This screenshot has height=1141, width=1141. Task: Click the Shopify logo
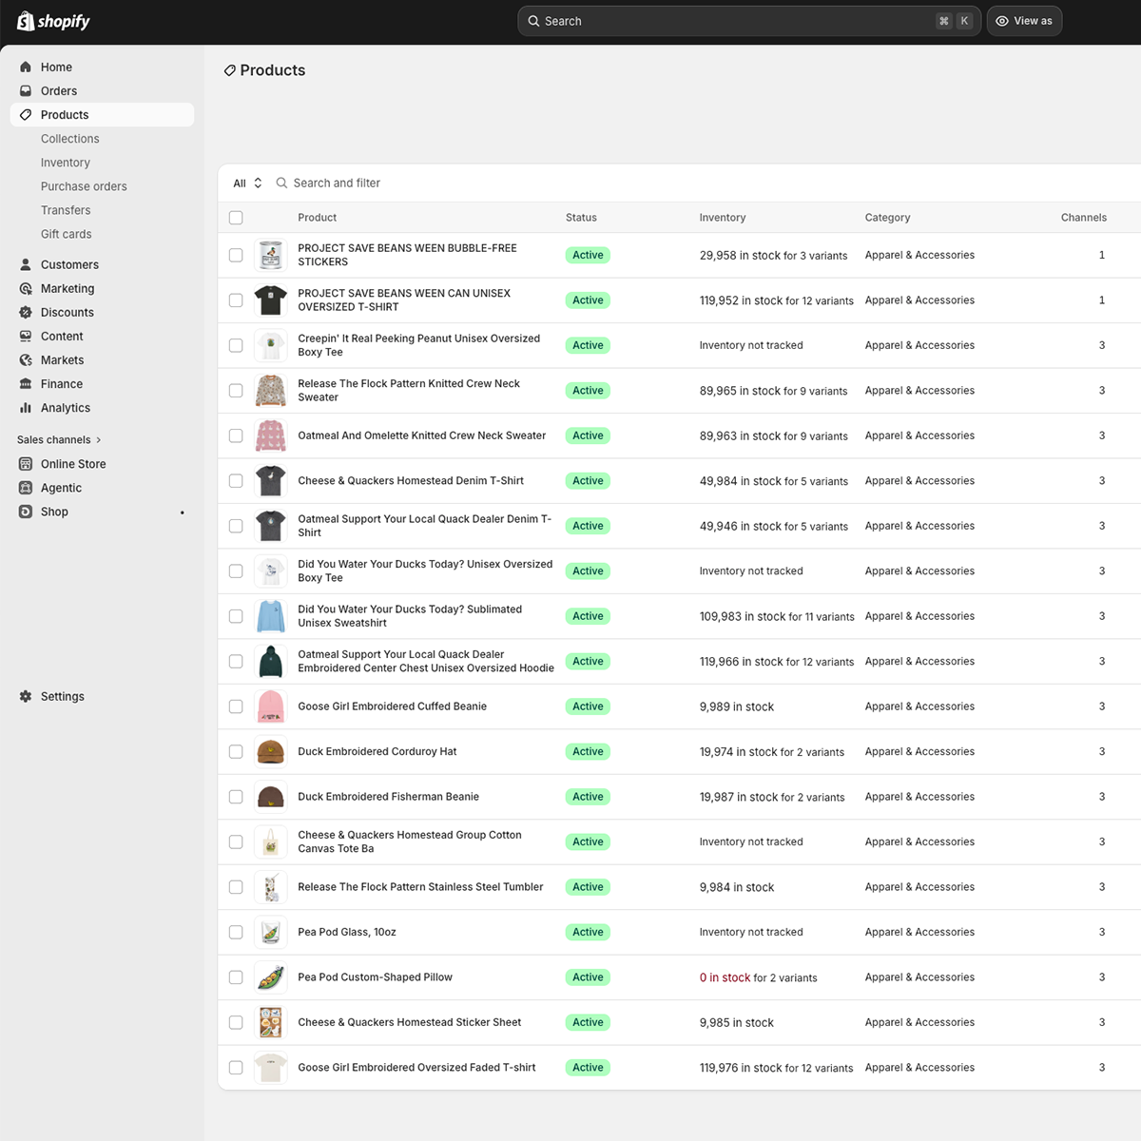click(53, 21)
